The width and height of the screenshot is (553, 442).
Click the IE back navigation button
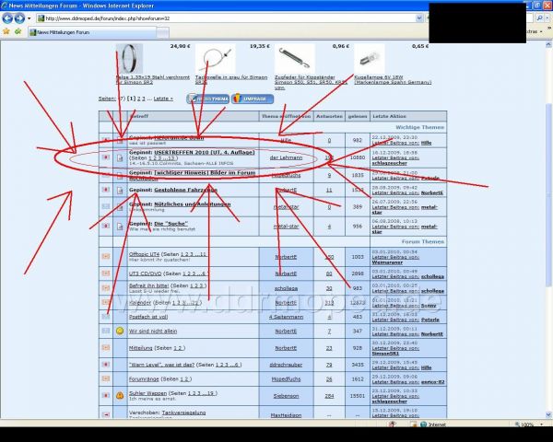9,17
